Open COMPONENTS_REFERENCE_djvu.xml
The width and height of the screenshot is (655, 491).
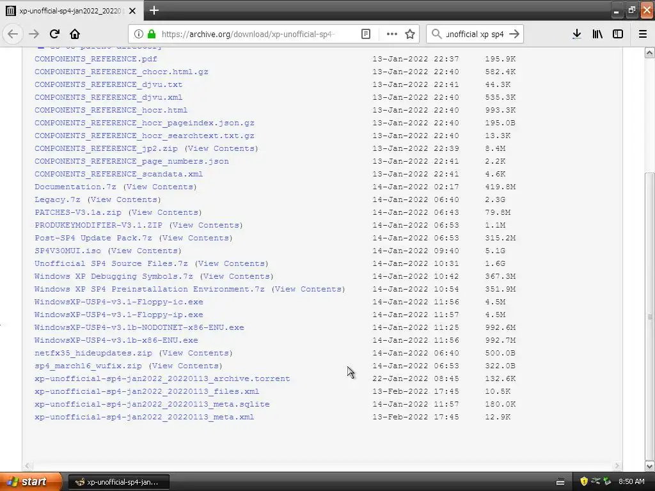point(109,97)
